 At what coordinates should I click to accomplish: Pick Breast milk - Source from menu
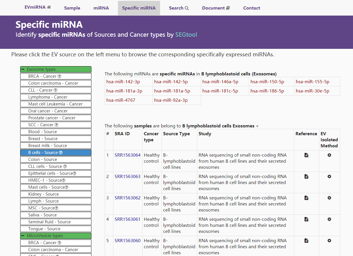pos(56,146)
